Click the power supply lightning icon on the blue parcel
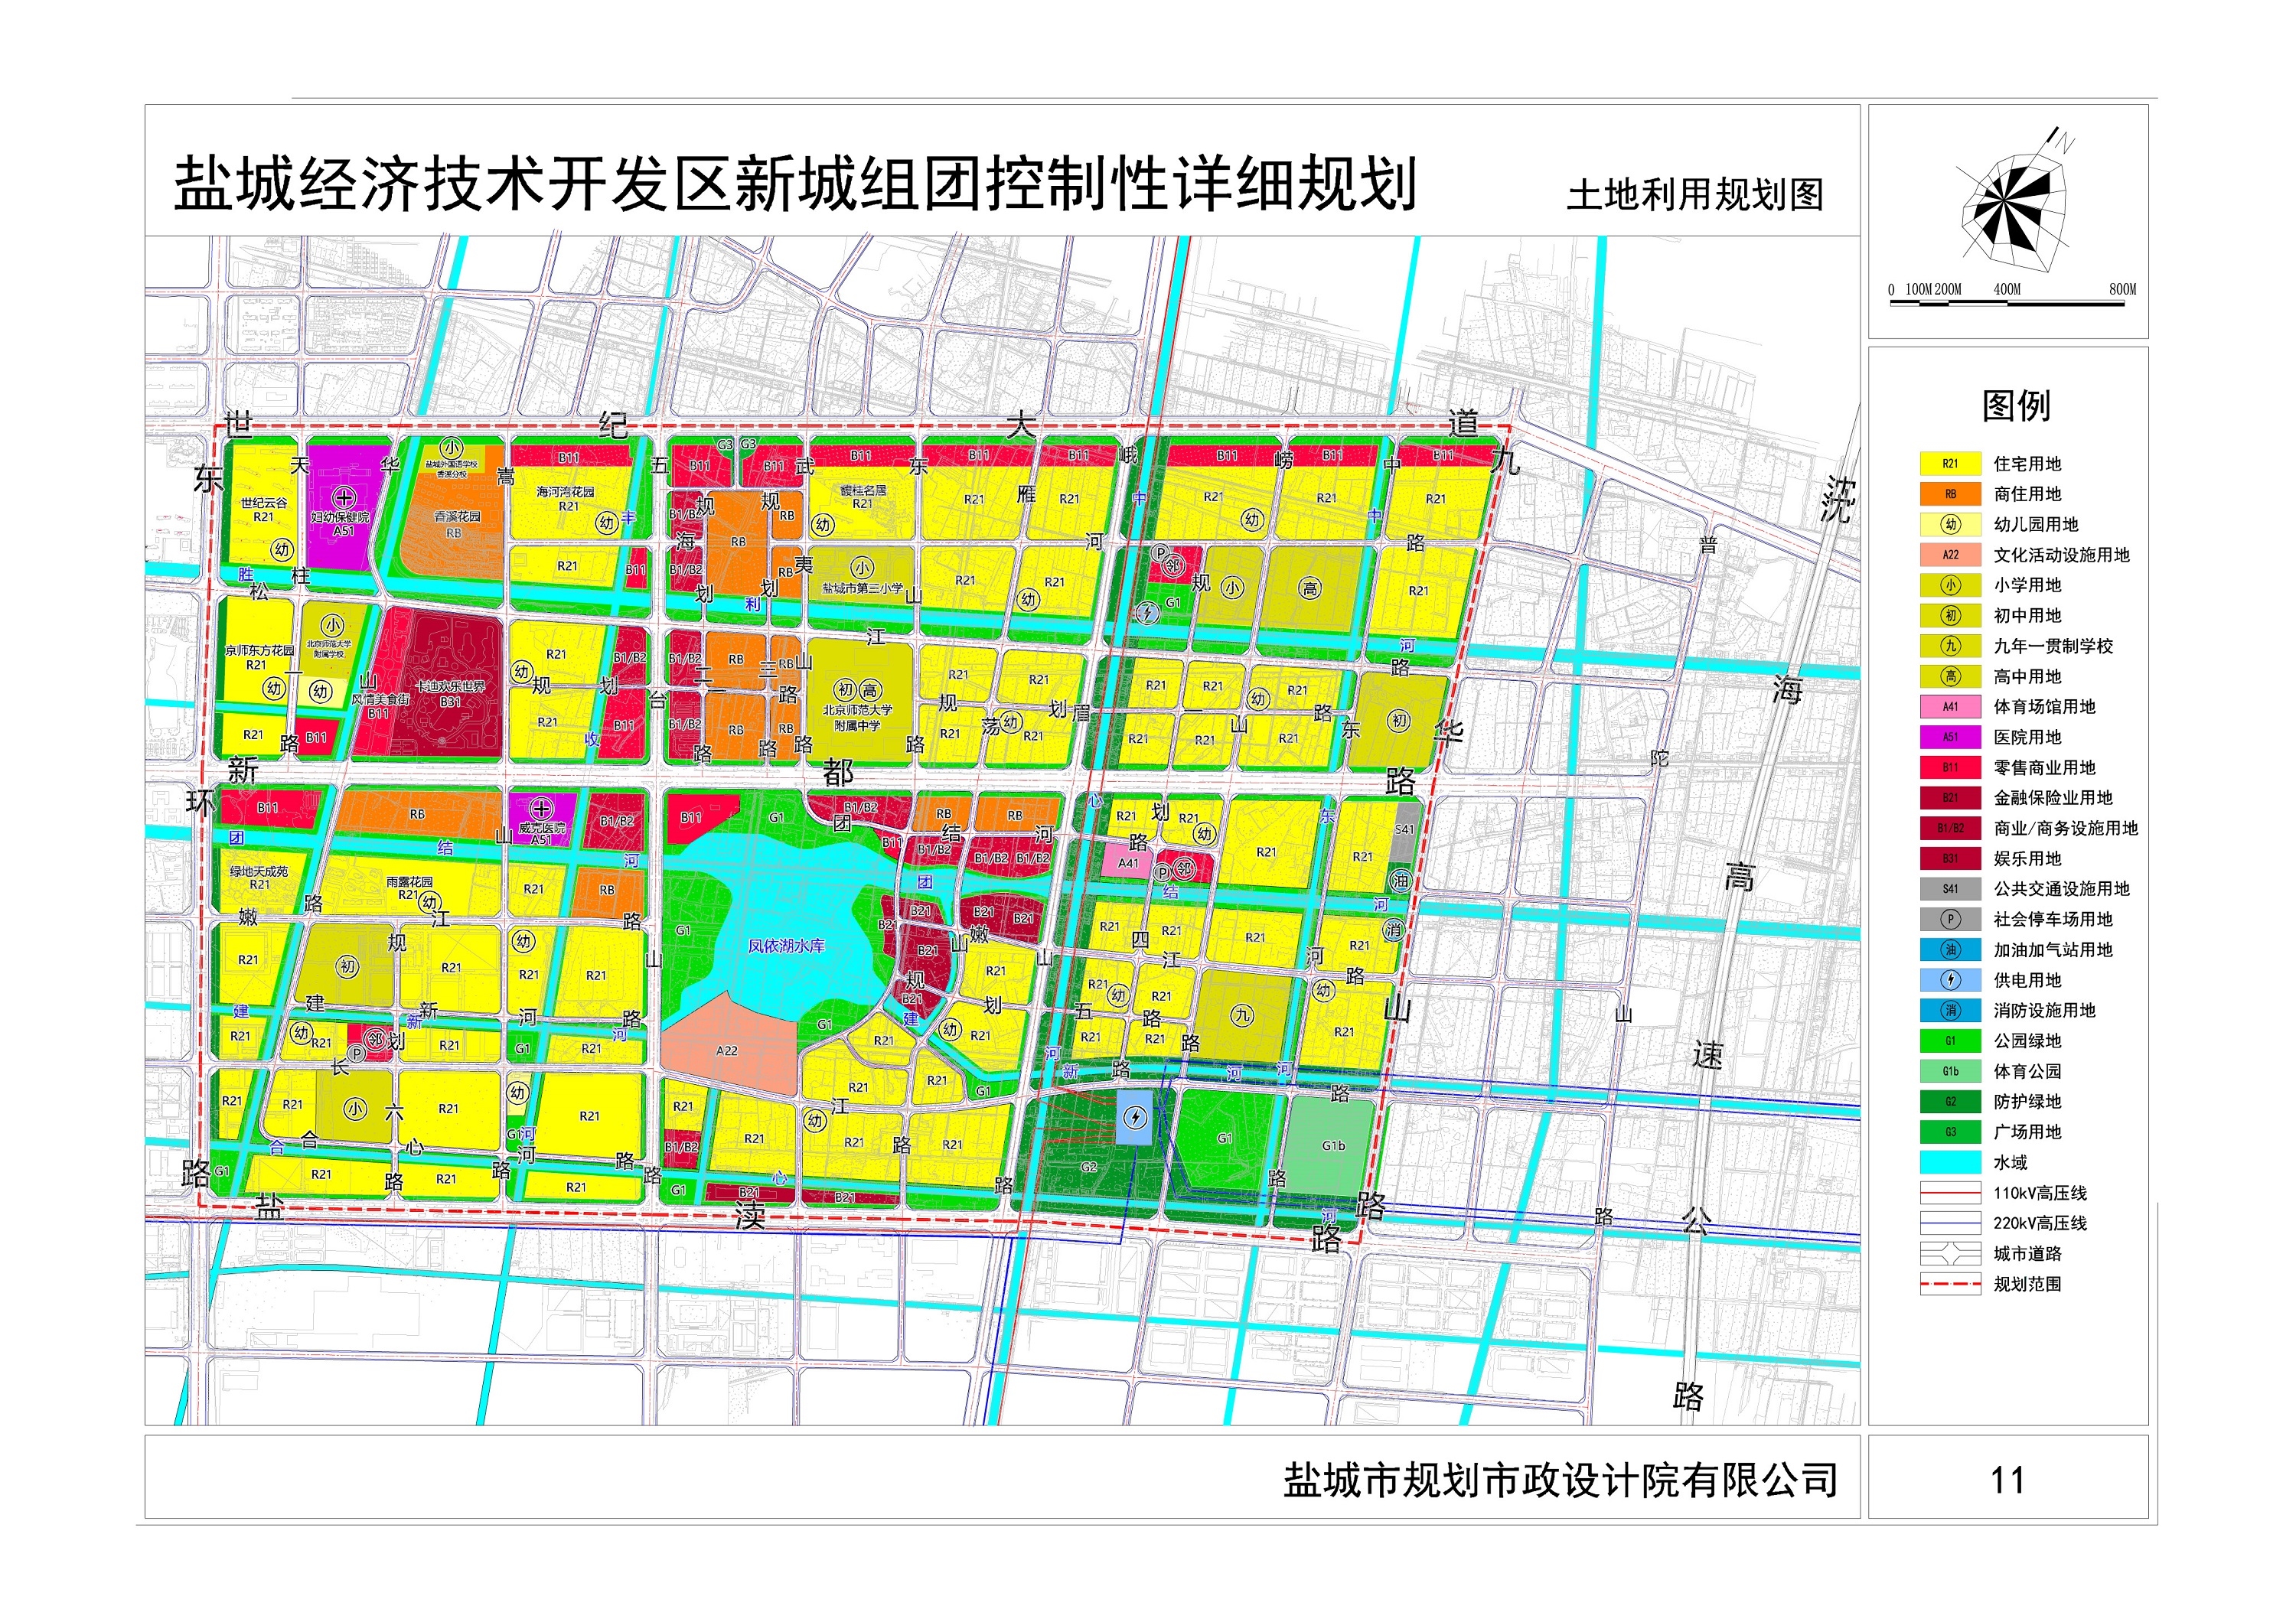2296x1622 pixels. tap(1135, 1117)
